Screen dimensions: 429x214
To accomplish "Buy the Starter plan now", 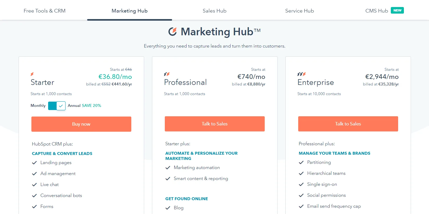I will (81, 124).
